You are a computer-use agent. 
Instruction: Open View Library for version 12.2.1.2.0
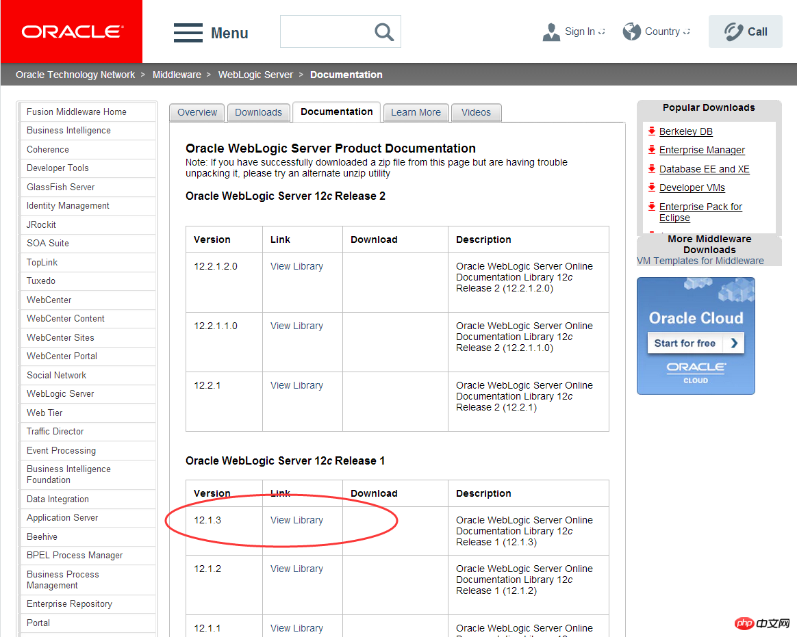[297, 266]
